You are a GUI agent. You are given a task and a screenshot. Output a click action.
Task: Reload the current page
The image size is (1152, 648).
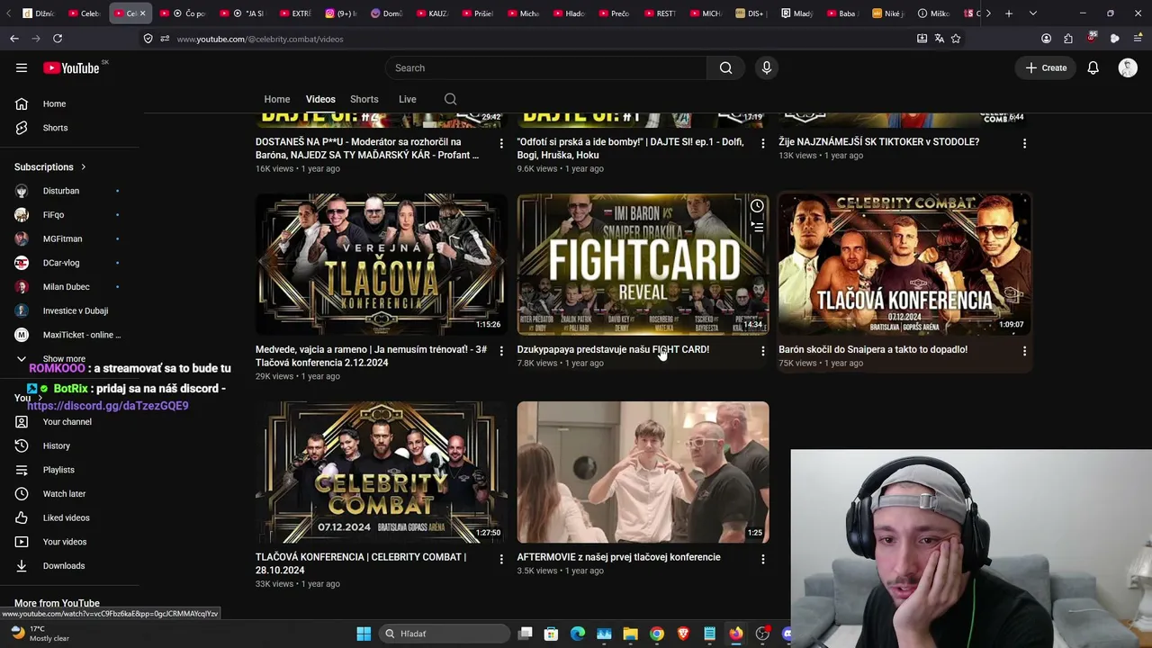pos(58,39)
